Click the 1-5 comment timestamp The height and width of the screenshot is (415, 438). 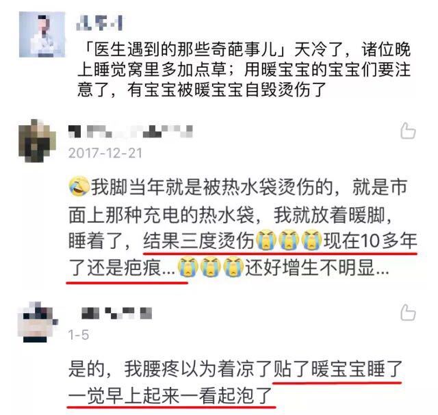pos(79,335)
